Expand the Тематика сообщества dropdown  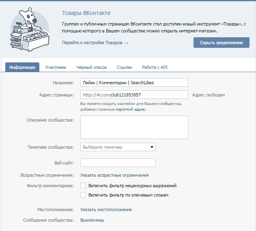tap(118, 147)
